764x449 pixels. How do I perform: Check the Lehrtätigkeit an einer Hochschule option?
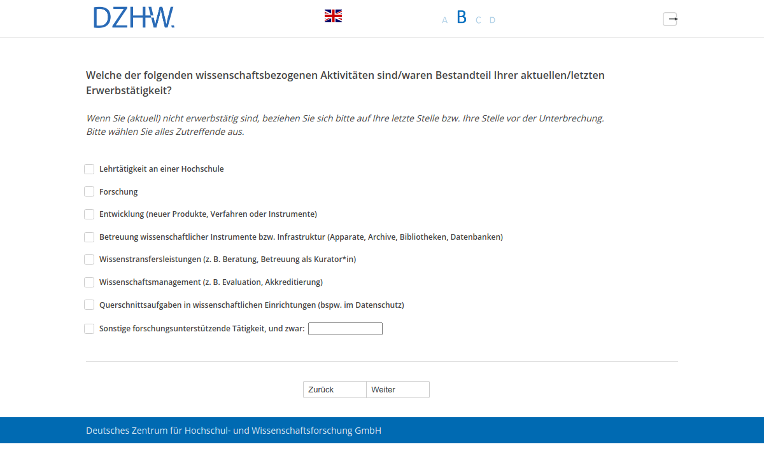point(89,169)
